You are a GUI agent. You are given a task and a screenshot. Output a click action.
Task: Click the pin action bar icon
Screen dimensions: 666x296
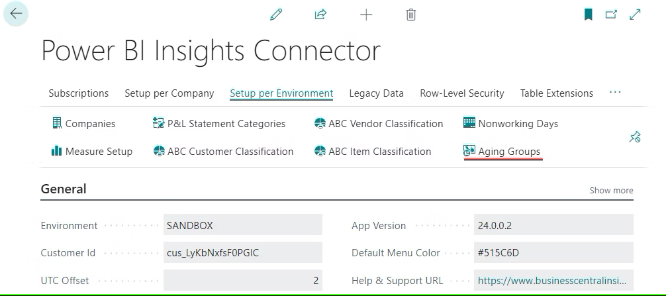[635, 137]
